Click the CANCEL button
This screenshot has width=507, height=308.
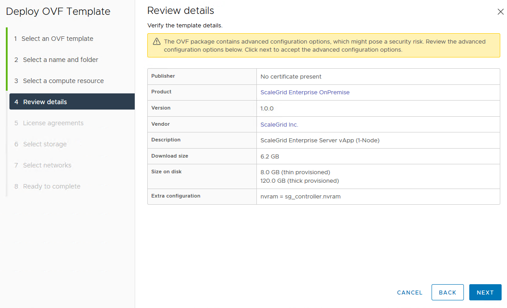pyautogui.click(x=410, y=292)
